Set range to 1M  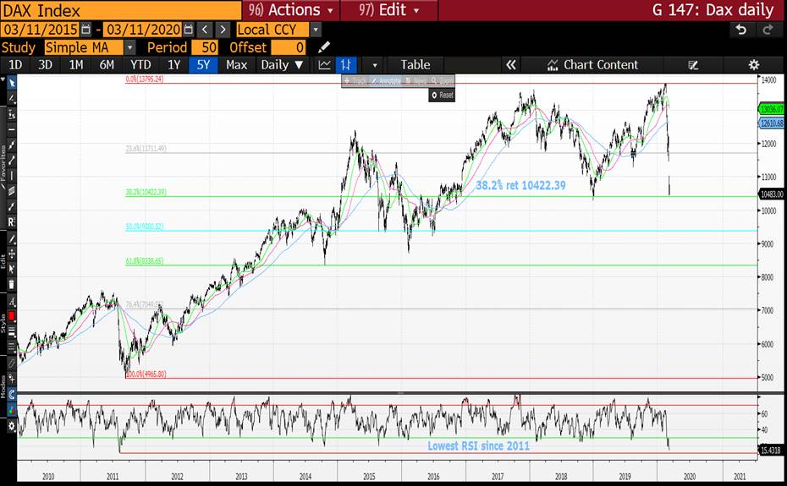[x=76, y=65]
